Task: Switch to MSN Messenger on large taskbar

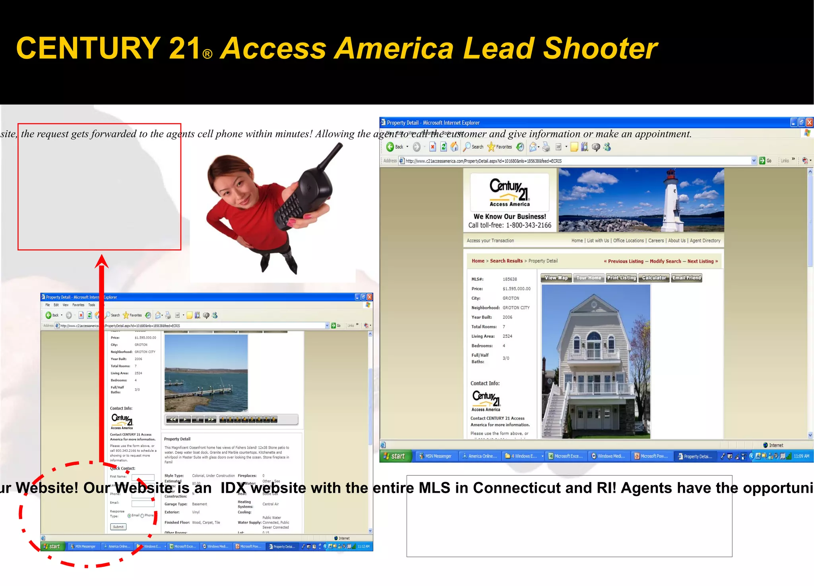Action: pos(436,456)
